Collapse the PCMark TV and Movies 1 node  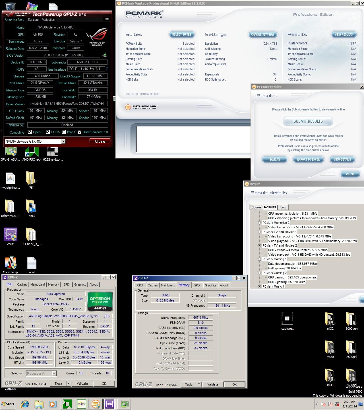click(259, 232)
